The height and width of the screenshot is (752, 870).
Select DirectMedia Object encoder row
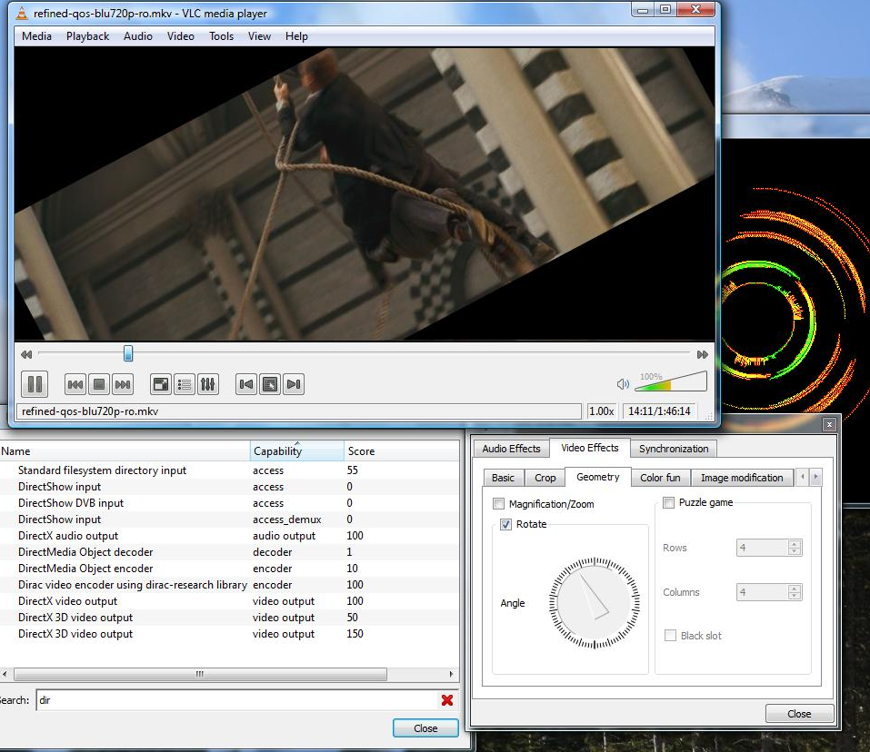point(229,568)
